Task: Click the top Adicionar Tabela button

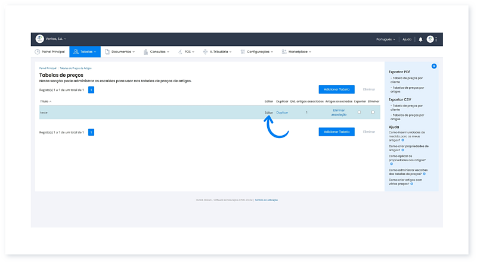Action: [336, 89]
